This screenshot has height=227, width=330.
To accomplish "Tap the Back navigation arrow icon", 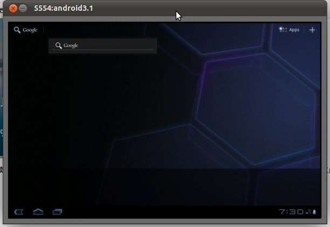I will coord(18,212).
